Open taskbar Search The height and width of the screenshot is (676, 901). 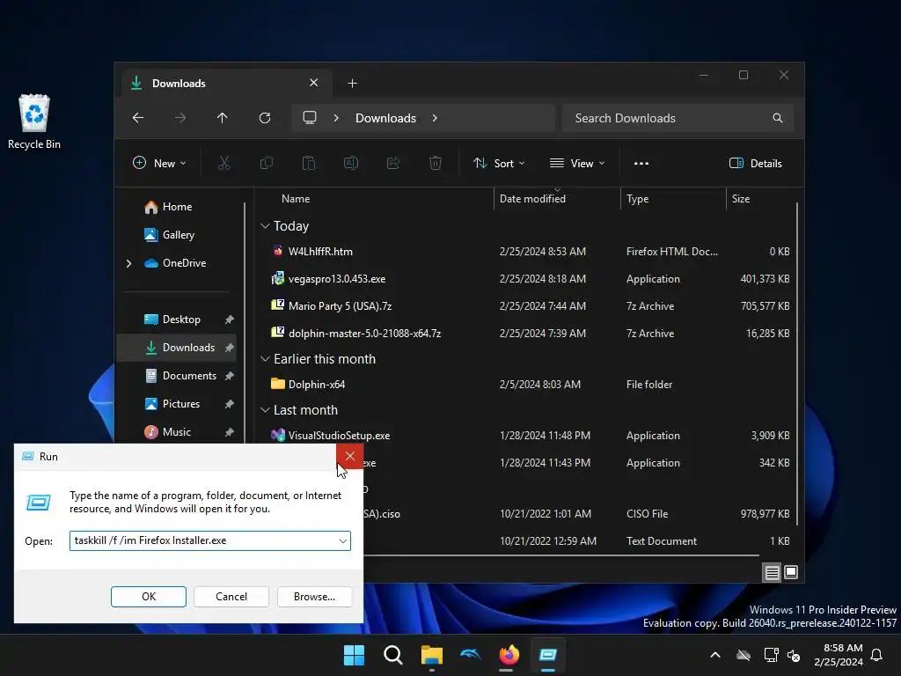pos(393,655)
